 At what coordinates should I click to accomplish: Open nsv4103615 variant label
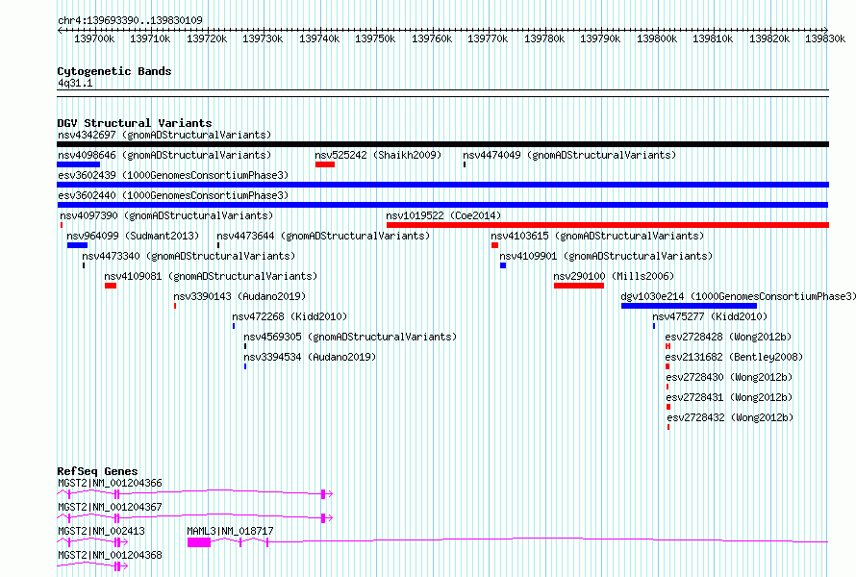[x=597, y=236]
